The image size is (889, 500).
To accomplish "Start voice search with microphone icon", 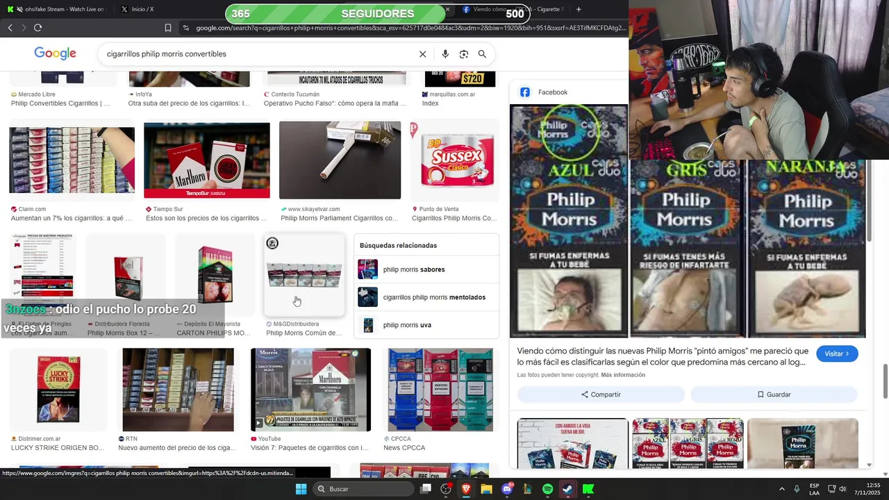I will click(445, 54).
